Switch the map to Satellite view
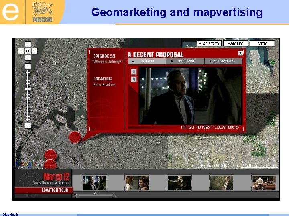The image size is (289, 216). click(236, 44)
